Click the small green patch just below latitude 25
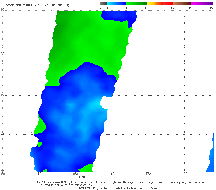Screen dimensions: 216x190 (40, 144)
